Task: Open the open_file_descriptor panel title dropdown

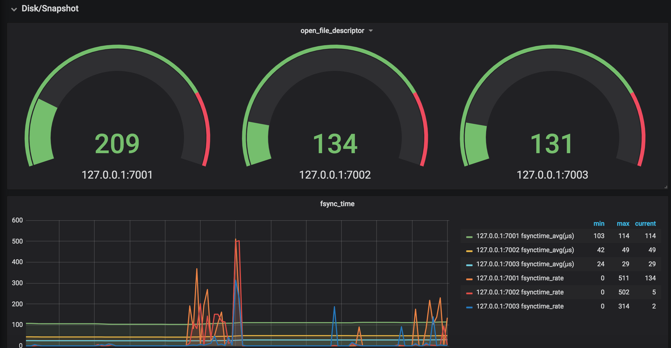Action: (371, 31)
